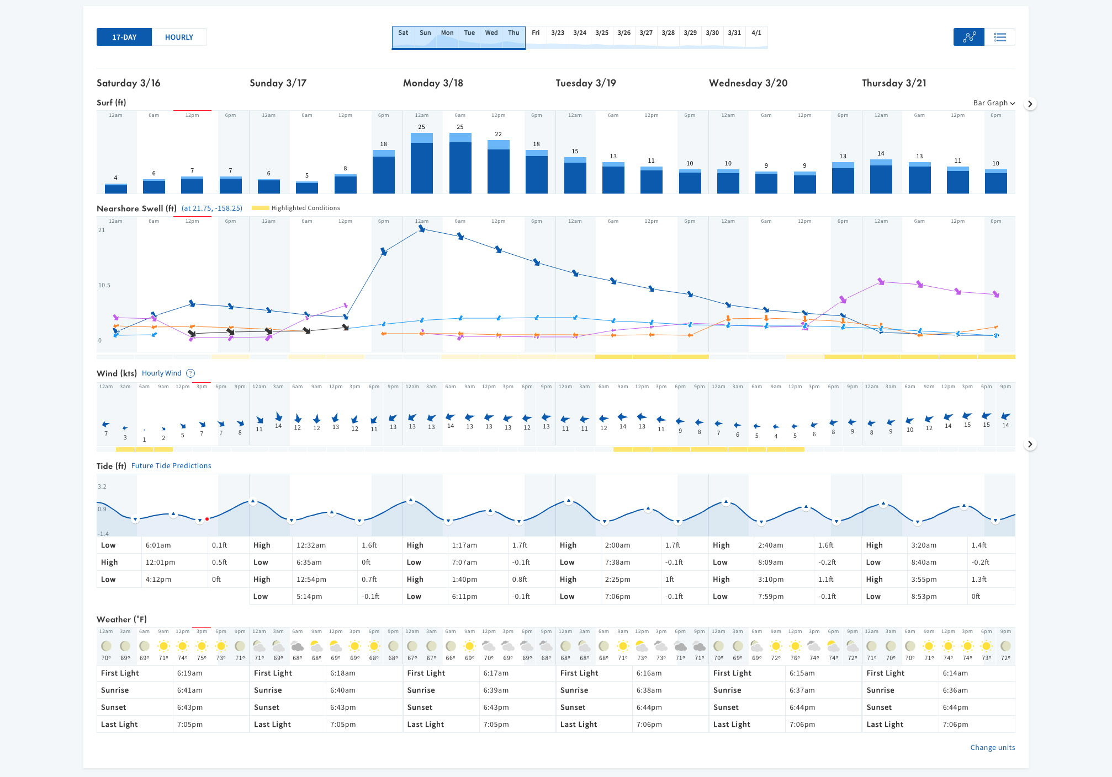
Task: Click the Change units link
Action: point(992,747)
